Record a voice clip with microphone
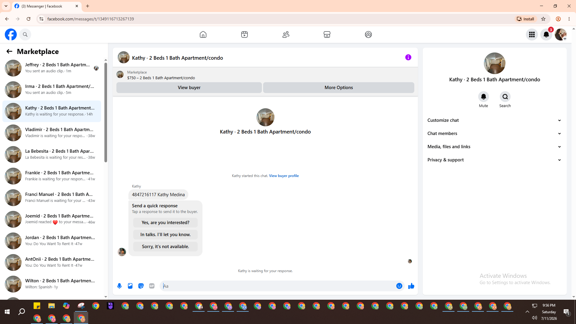Screen dimensions: 576x324 (119, 286)
